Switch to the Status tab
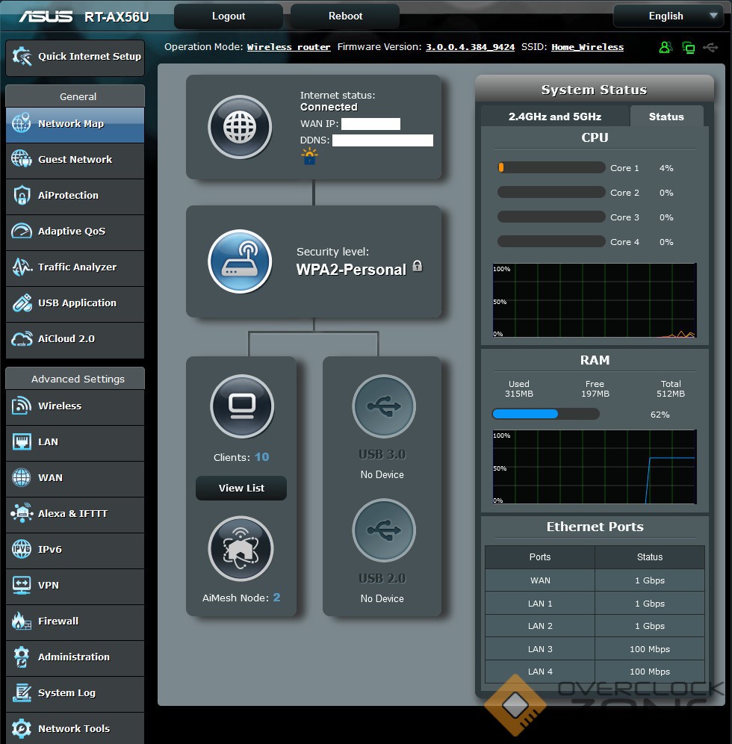The height and width of the screenshot is (744, 732). (666, 117)
